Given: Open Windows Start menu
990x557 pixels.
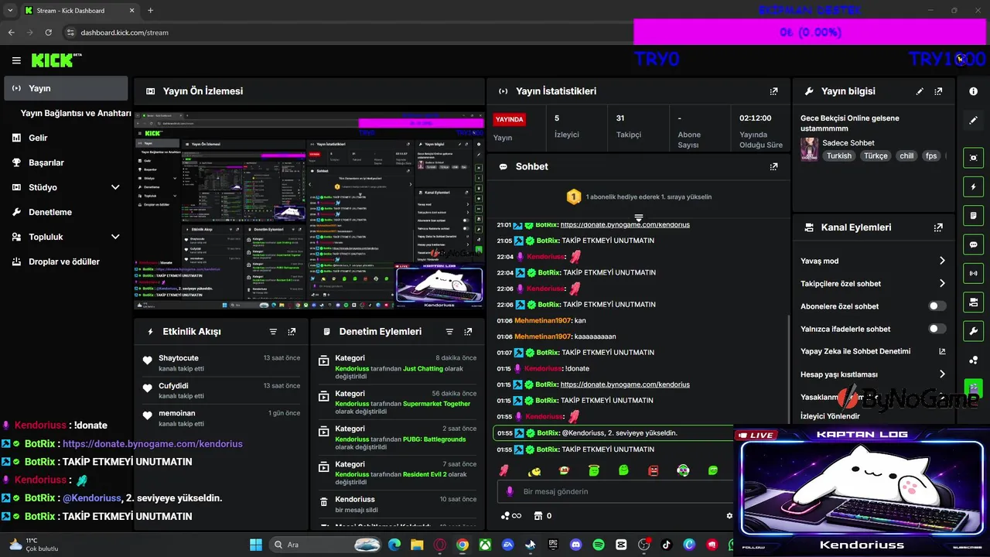Looking at the screenshot, I should 256,545.
